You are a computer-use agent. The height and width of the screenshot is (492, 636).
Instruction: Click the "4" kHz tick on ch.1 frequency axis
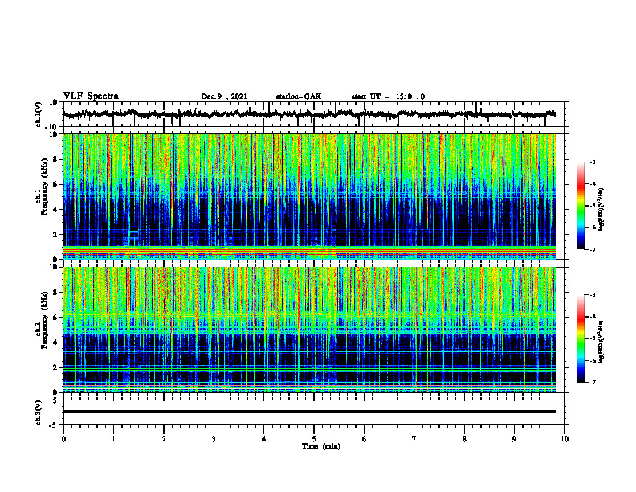tap(56, 210)
